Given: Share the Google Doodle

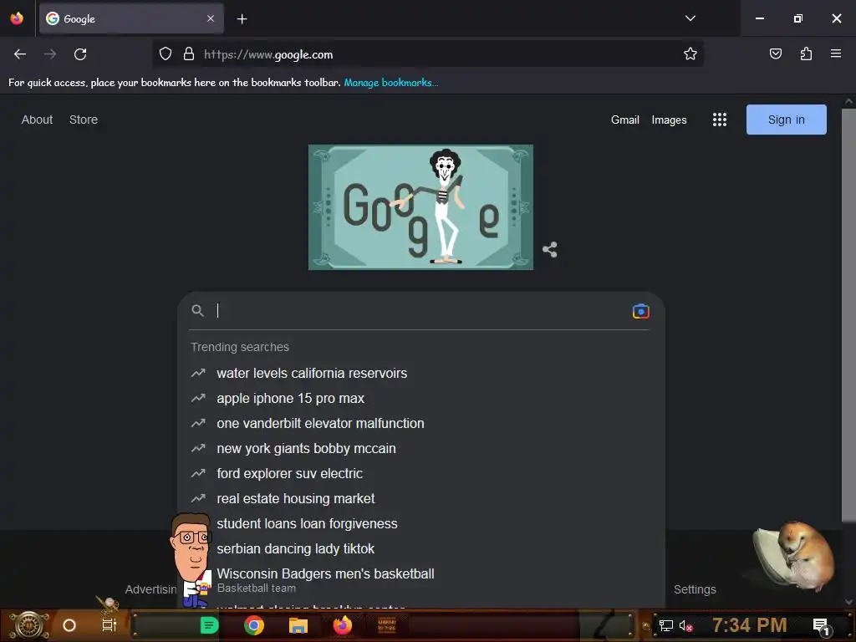Looking at the screenshot, I should click(x=550, y=250).
